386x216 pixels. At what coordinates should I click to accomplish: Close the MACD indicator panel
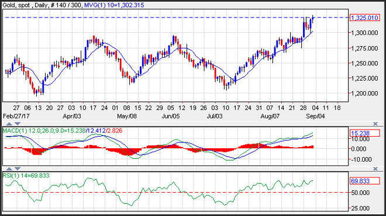pos(375,124)
